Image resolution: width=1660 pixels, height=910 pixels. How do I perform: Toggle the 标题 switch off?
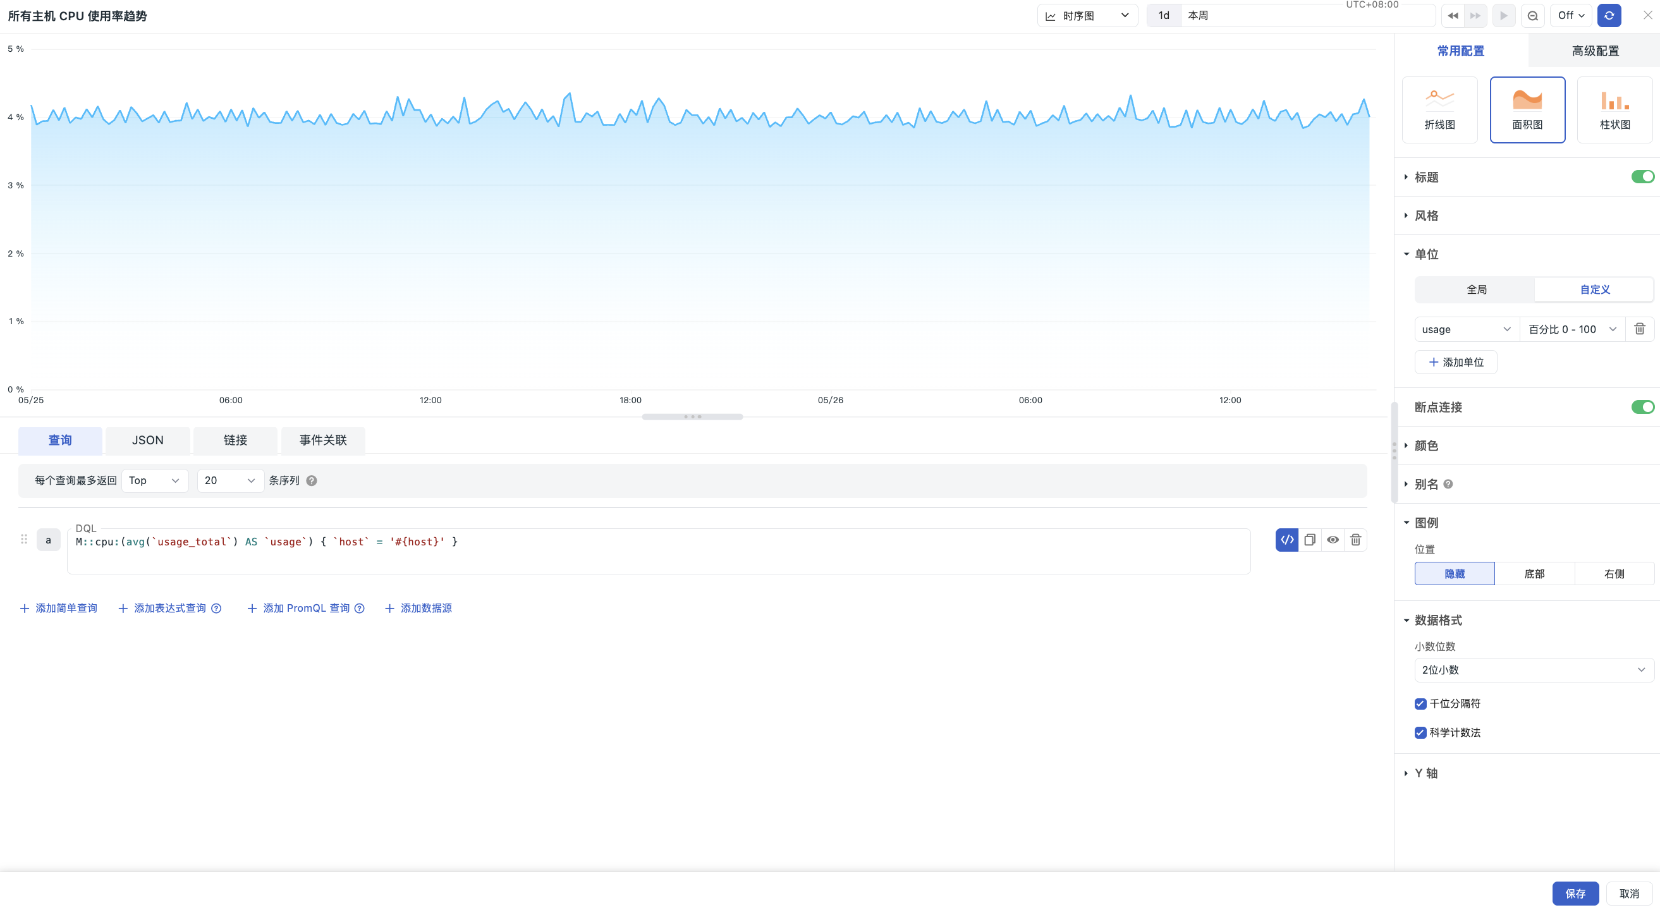coord(1642,176)
